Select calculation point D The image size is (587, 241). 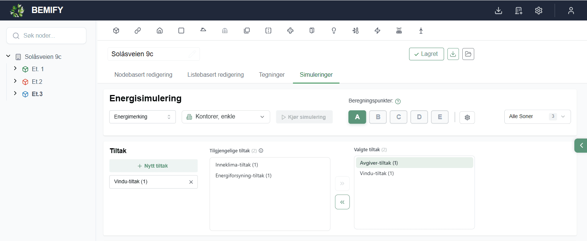click(419, 117)
